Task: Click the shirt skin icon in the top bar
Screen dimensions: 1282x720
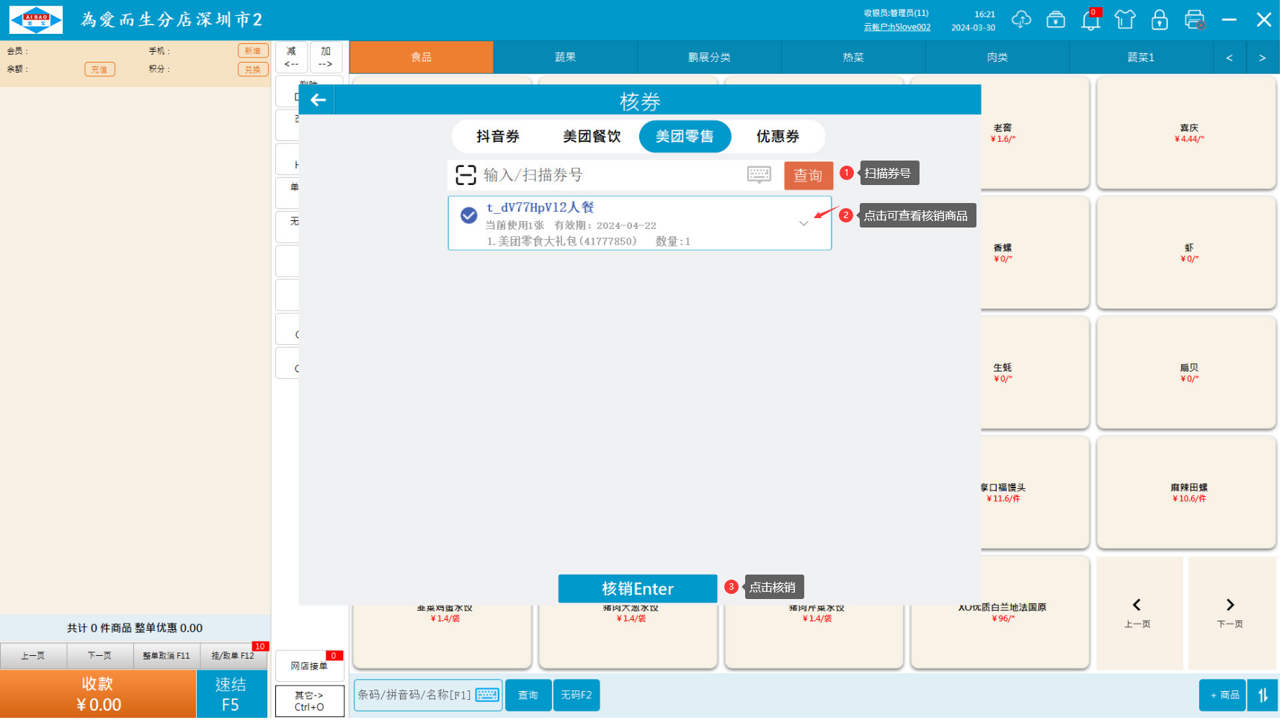Action: tap(1125, 19)
